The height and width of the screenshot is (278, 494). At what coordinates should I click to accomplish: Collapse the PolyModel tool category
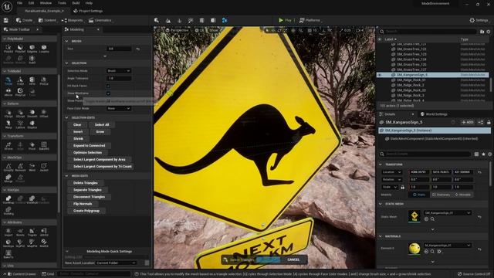click(x=5, y=39)
